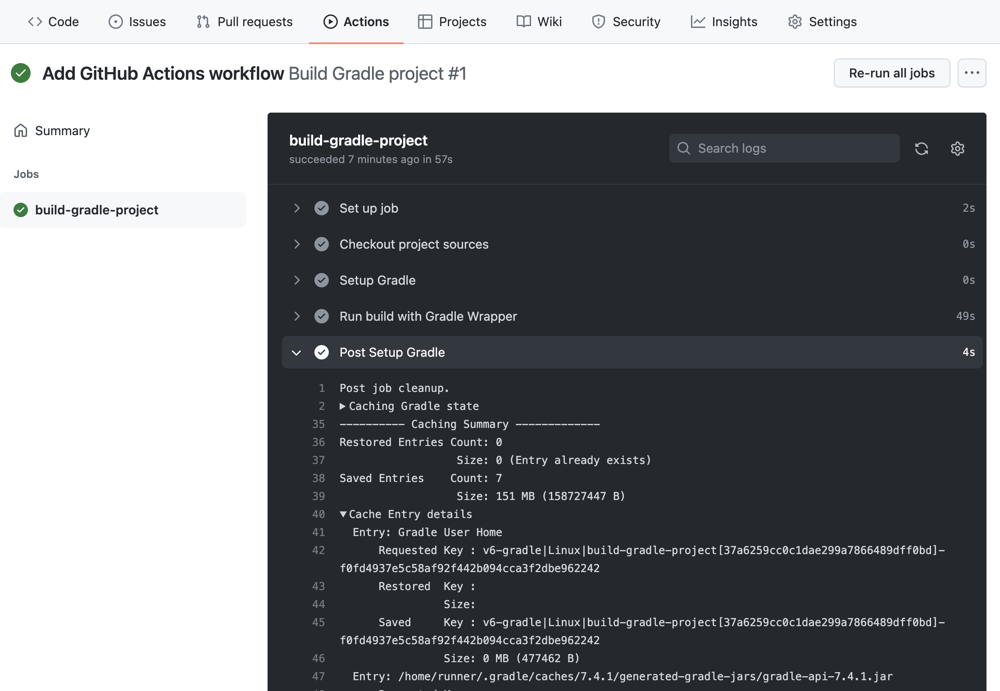Collapse the Post Setup Gradle step
1000x691 pixels.
(295, 352)
